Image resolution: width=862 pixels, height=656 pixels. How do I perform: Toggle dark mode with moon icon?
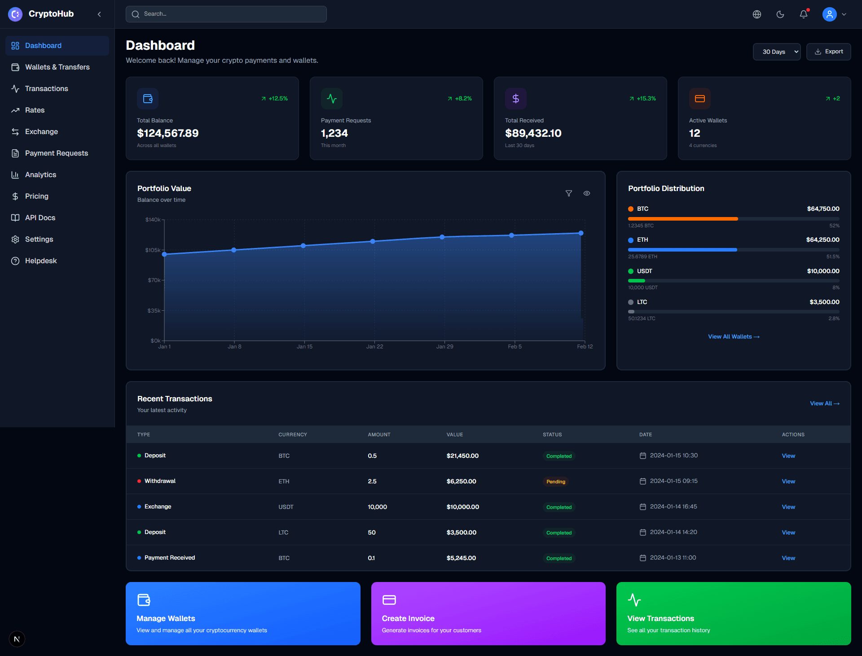[780, 14]
